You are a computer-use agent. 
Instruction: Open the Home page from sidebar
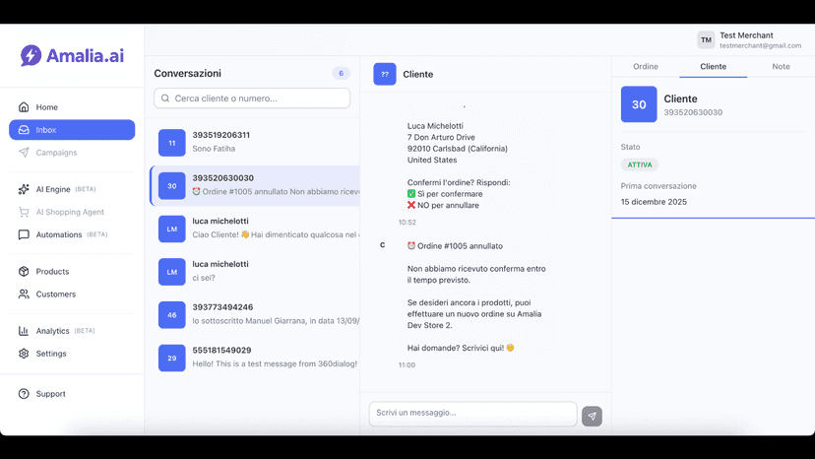tap(72, 107)
